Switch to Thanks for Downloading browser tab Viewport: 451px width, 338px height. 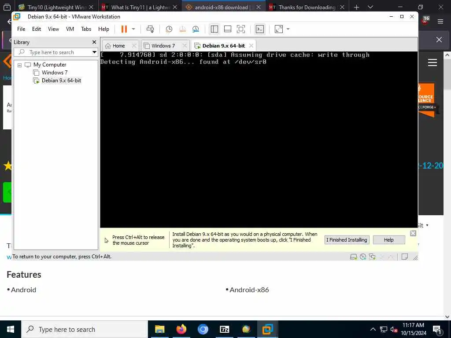coord(306,7)
